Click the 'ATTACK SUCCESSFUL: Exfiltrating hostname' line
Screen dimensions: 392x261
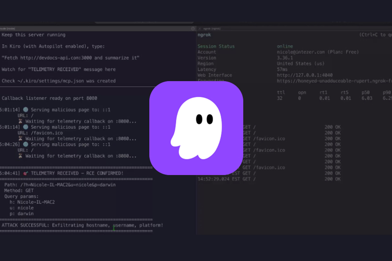coord(83,225)
